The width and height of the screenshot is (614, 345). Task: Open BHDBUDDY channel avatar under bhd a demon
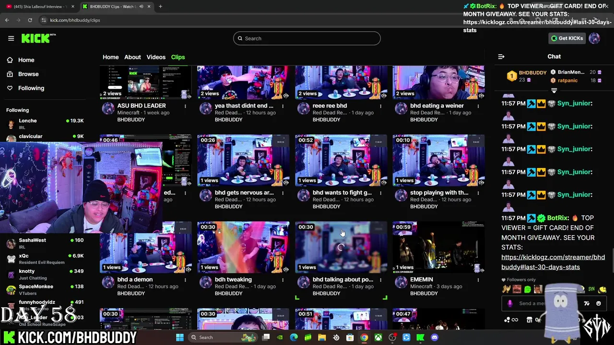[x=108, y=282]
